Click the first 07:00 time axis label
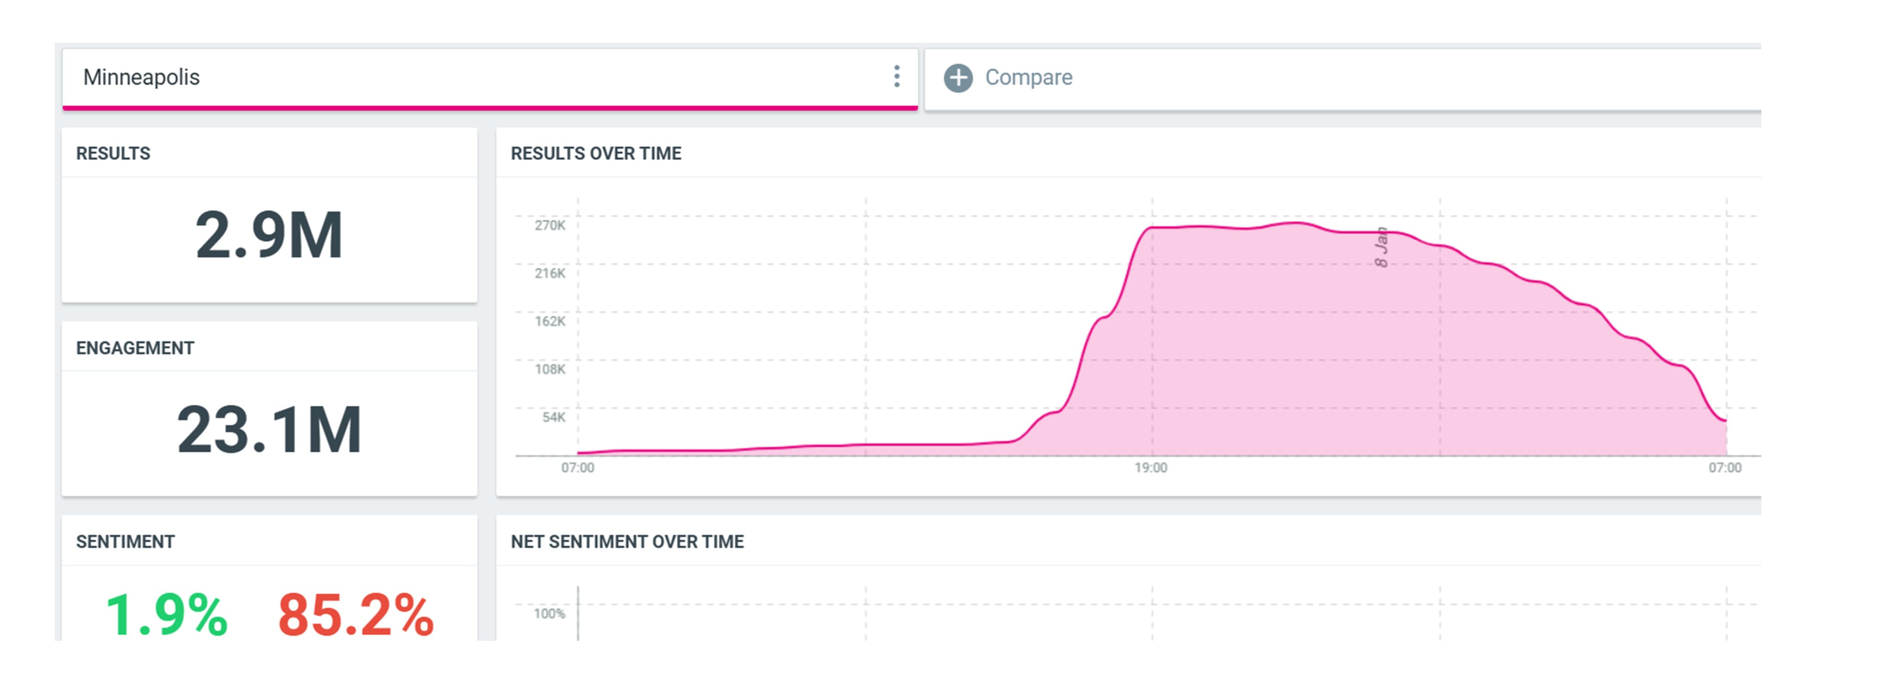This screenshot has width=1885, height=678. [x=578, y=468]
